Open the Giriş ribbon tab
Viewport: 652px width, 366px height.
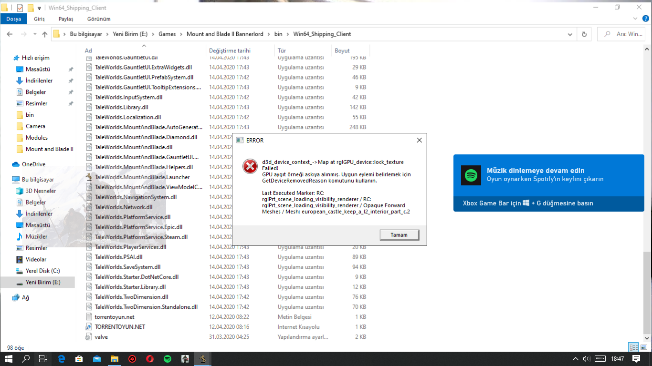click(39, 19)
